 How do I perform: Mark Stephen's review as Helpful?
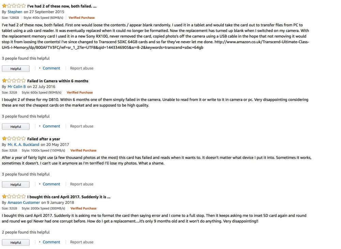click(16, 69)
